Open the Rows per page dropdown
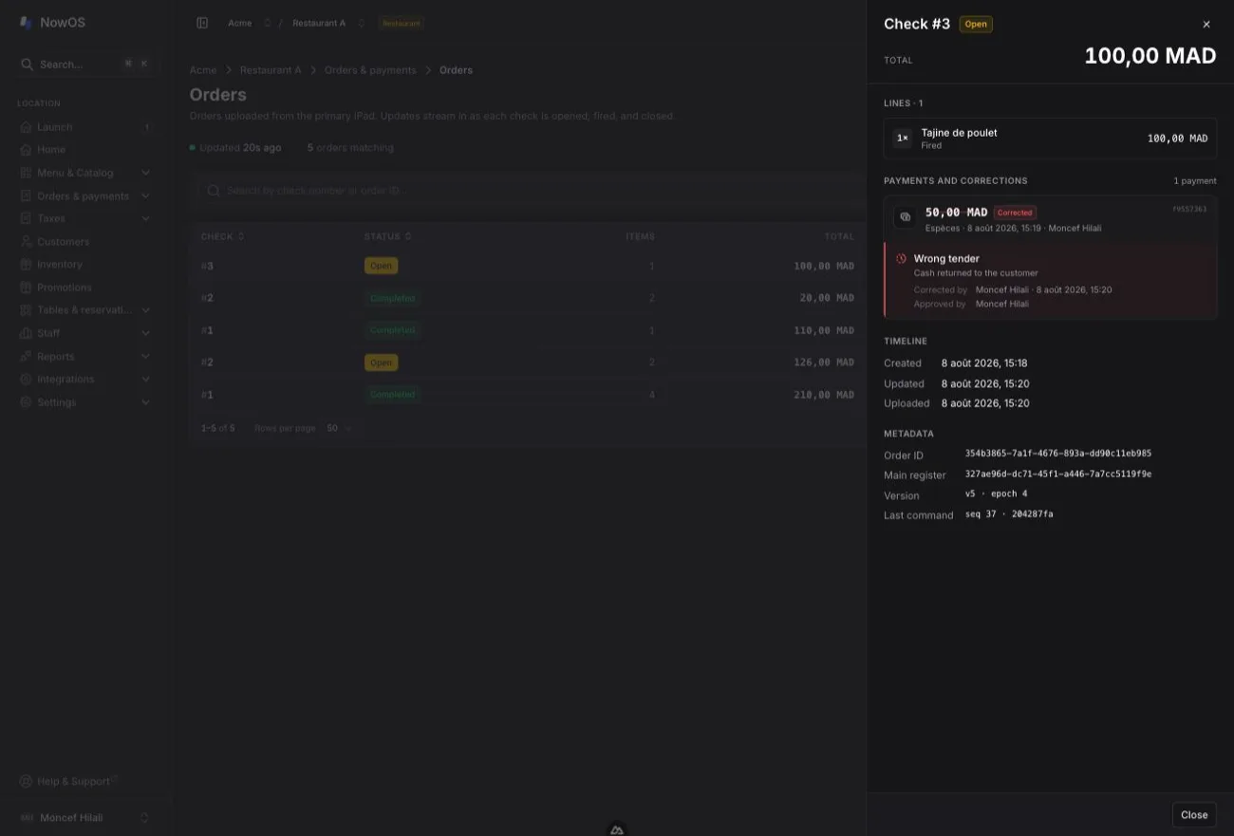 tap(339, 428)
